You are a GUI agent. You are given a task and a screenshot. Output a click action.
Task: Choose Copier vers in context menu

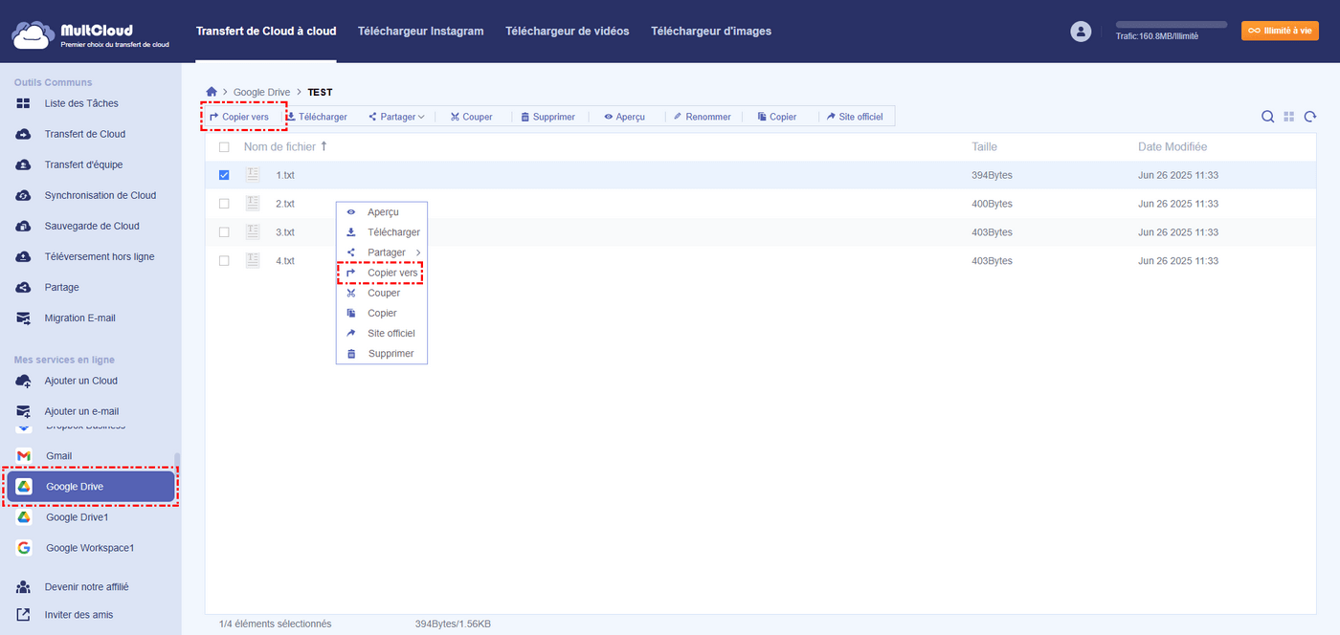click(x=391, y=274)
